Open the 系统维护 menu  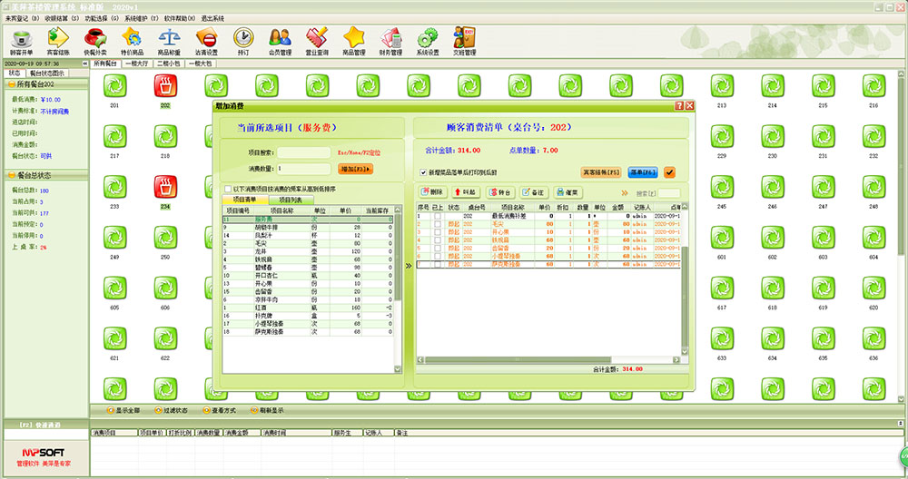138,18
